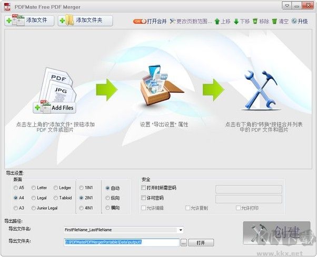
Task: Select the A4 page size radio
Action: tap(16, 198)
